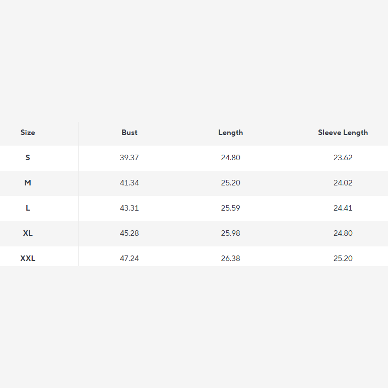Select the XL size row label
The image size is (388, 388).
point(28,233)
